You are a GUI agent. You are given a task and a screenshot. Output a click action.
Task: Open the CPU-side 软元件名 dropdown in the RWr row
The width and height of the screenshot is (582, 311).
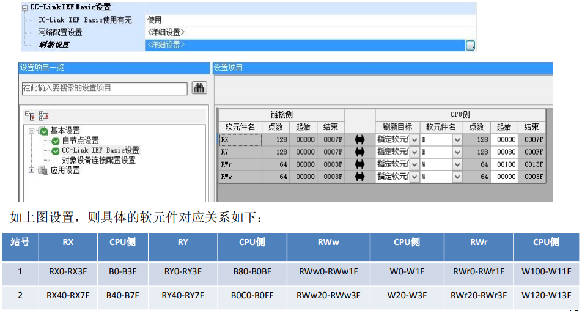pyautogui.click(x=457, y=164)
